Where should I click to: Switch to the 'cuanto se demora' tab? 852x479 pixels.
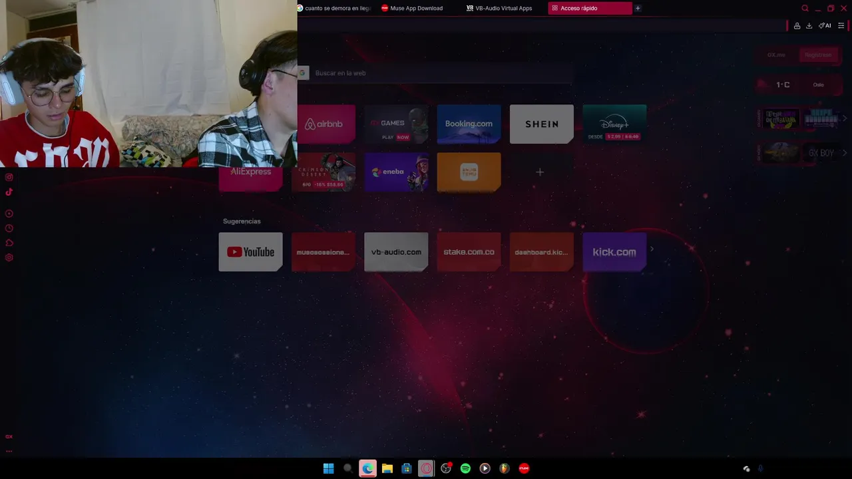(334, 8)
